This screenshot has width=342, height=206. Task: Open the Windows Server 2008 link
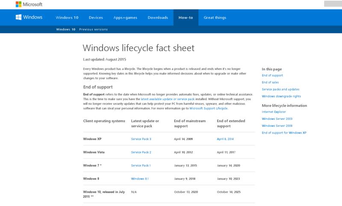tap(277, 126)
